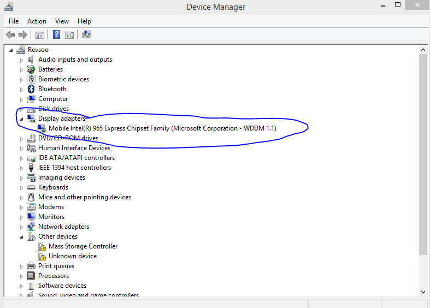Click the Modems category icon
This screenshot has width=430, height=308.
click(31, 207)
